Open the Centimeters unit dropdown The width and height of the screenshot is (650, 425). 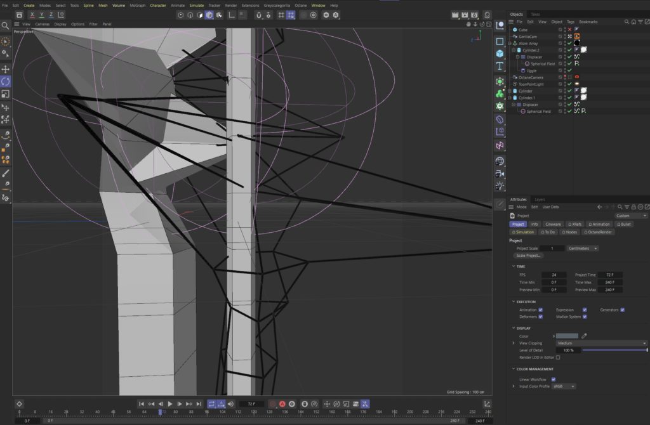(583, 249)
